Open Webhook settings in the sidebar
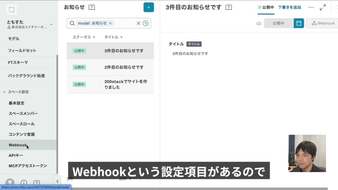This screenshot has width=338, height=190. coord(18,145)
